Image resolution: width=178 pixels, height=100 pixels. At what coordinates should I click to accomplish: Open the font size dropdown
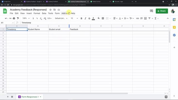click(x=74, y=18)
